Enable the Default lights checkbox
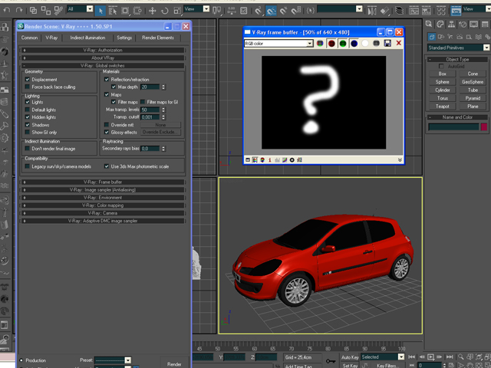Image resolution: width=491 pixels, height=368 pixels. 28,110
